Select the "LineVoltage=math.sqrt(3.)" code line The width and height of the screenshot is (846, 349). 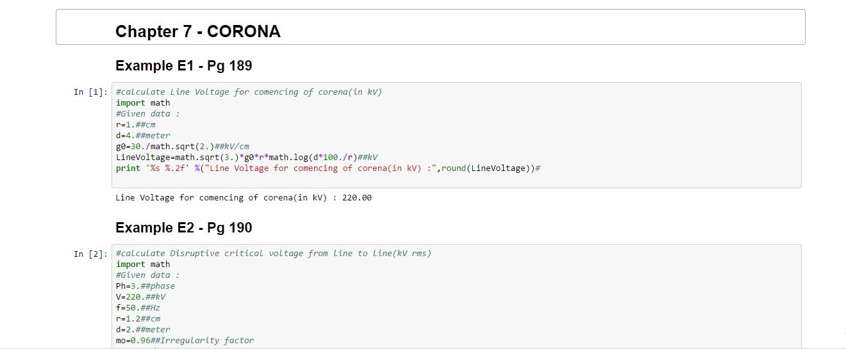pos(247,158)
